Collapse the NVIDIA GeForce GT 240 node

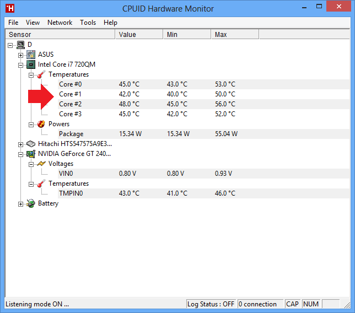coord(20,154)
